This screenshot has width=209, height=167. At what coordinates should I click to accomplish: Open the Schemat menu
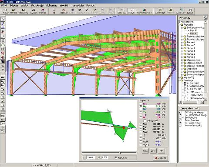51,6
